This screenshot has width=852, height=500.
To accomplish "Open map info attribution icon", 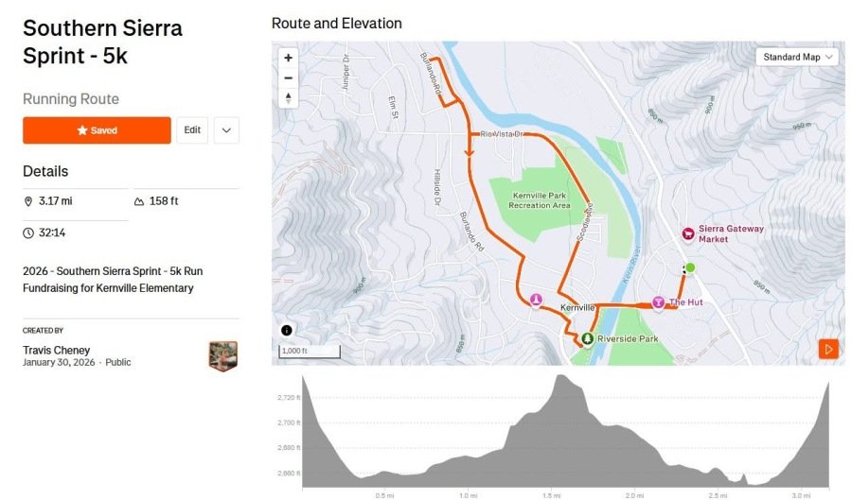I will point(287,330).
